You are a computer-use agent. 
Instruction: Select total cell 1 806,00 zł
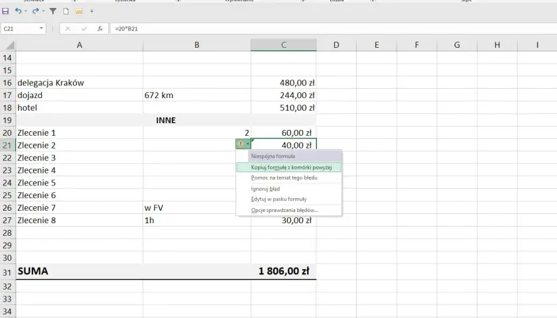[284, 271]
